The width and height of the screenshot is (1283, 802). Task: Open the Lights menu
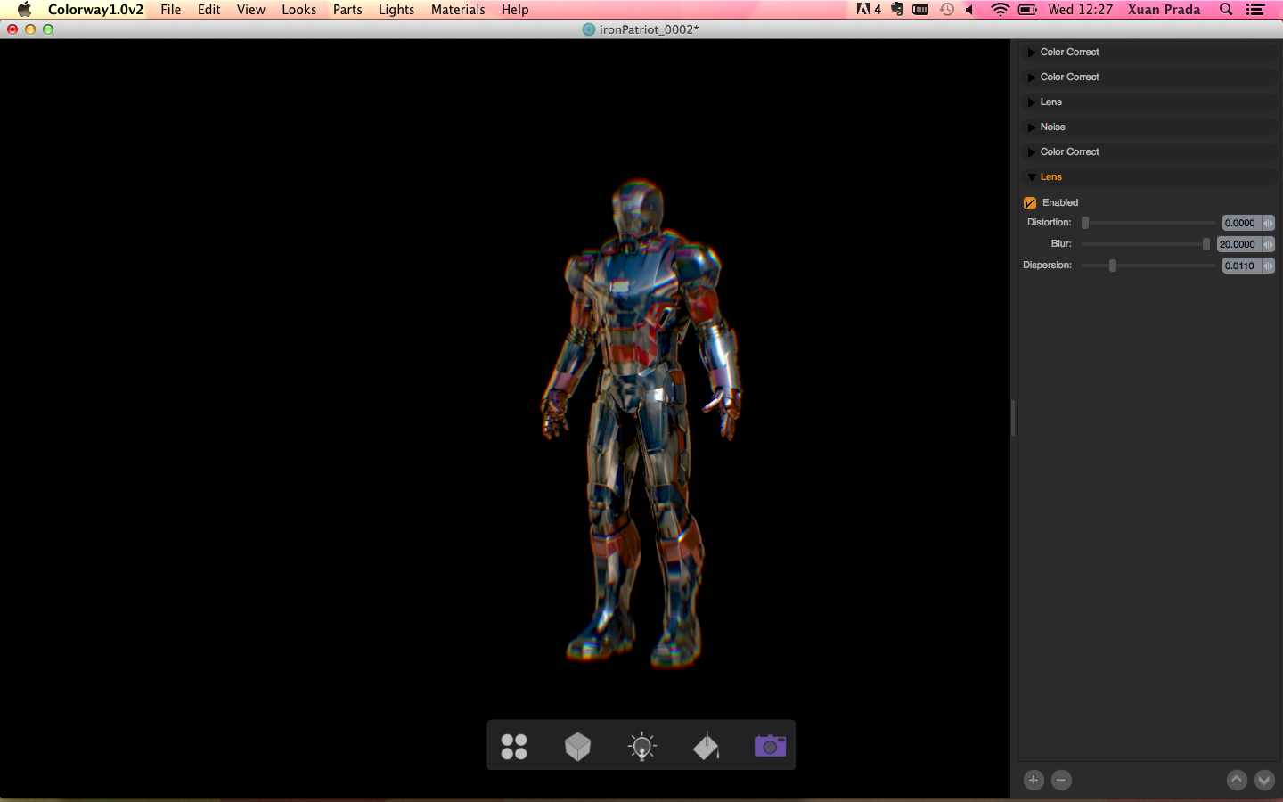click(396, 9)
